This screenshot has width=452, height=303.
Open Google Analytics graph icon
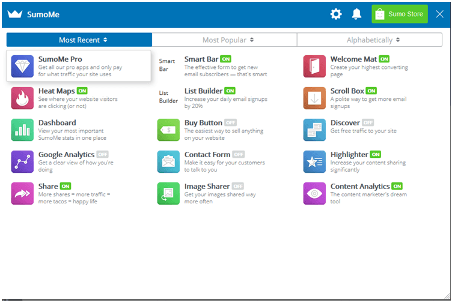tap(22, 162)
